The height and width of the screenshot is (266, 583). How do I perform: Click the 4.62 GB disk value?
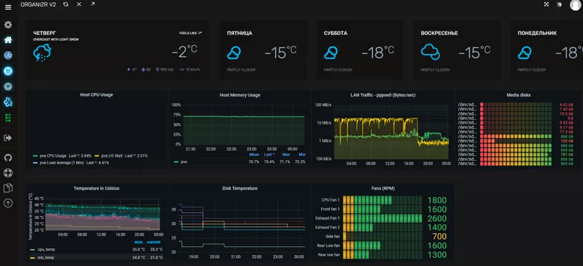click(566, 105)
